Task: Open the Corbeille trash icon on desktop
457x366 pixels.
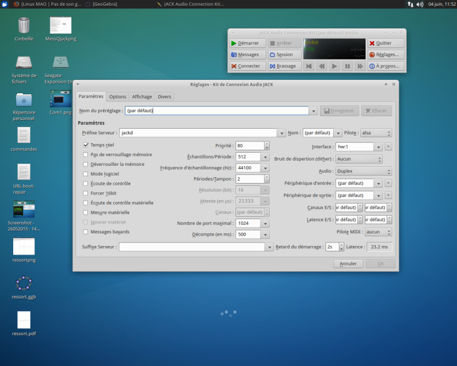Action: (24, 26)
